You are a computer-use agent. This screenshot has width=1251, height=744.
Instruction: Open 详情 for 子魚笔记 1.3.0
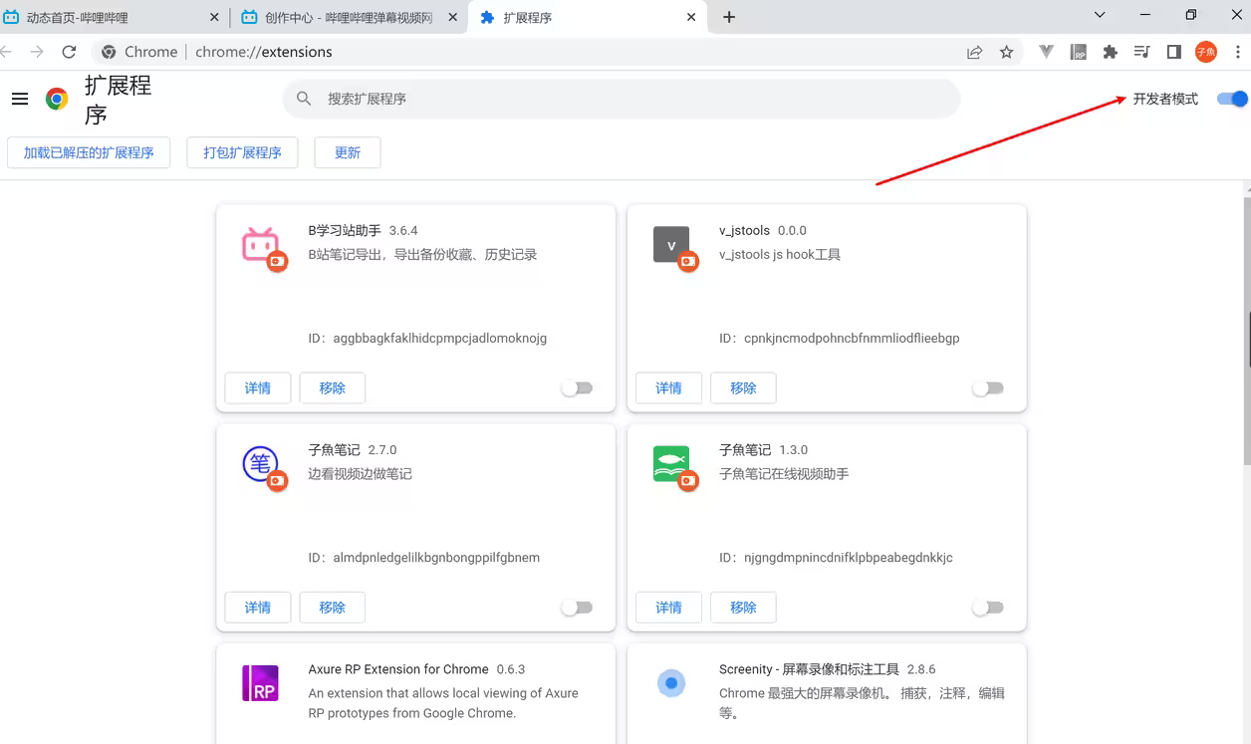point(669,608)
